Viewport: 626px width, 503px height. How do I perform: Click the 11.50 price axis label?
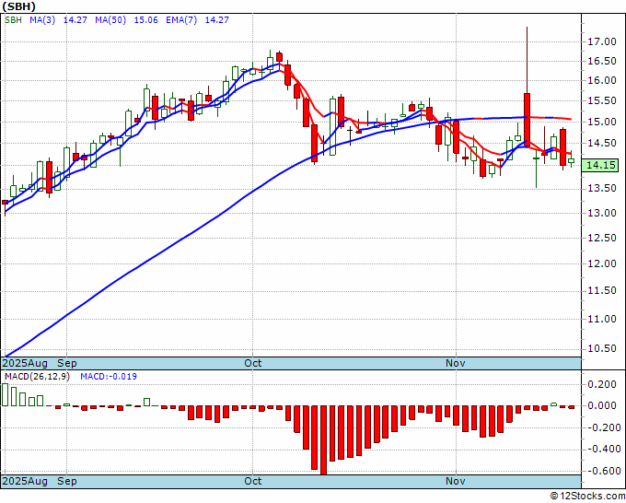[x=602, y=290]
